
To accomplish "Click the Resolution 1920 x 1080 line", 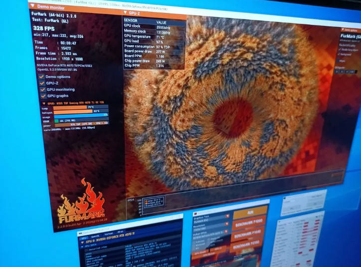I will click(x=59, y=59).
